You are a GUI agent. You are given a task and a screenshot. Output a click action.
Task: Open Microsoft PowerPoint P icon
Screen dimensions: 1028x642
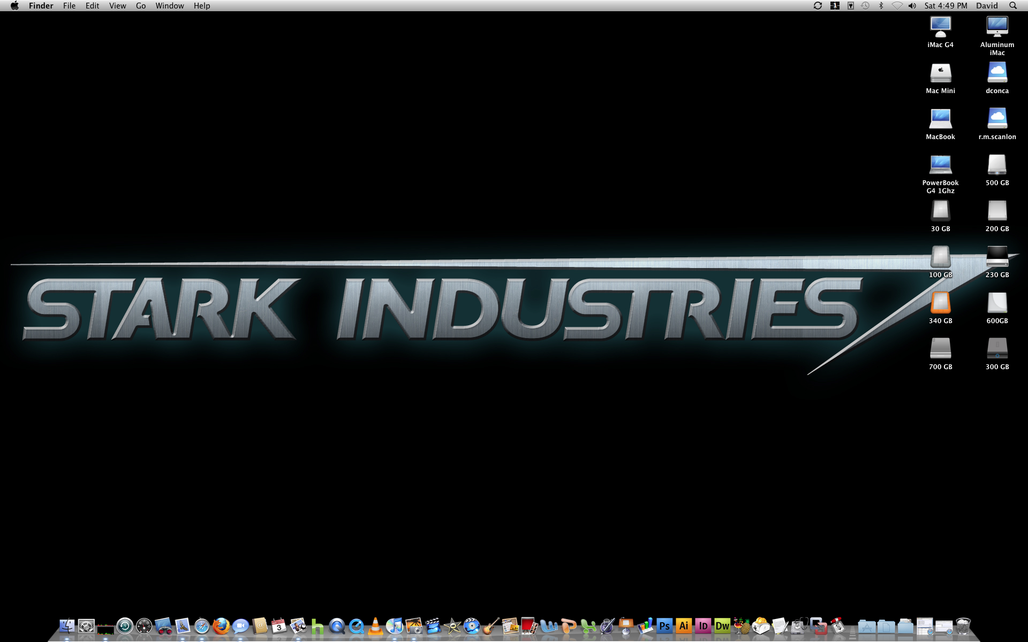click(x=568, y=625)
